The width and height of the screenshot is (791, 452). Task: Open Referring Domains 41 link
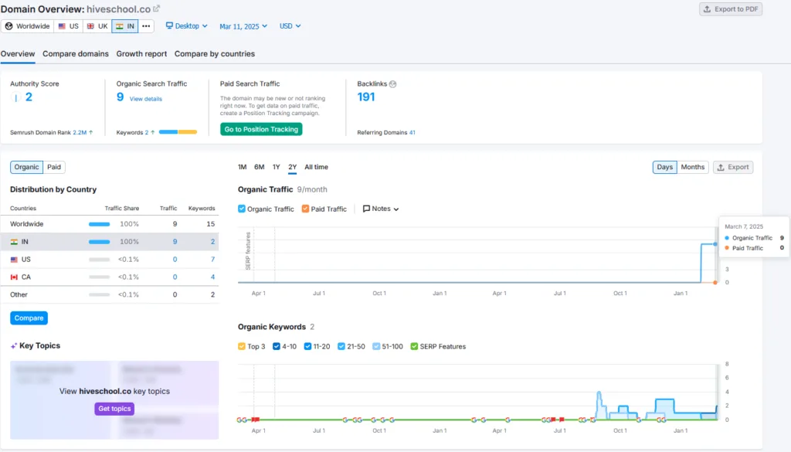pos(412,133)
